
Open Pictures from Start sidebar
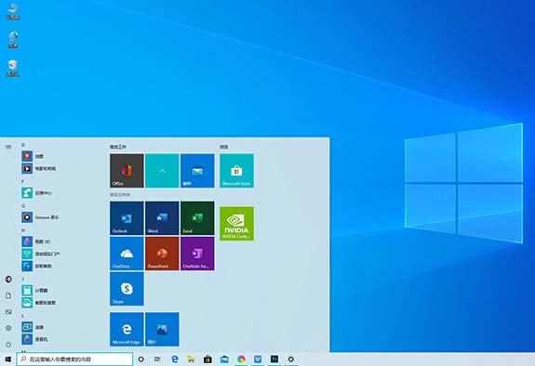(8, 312)
